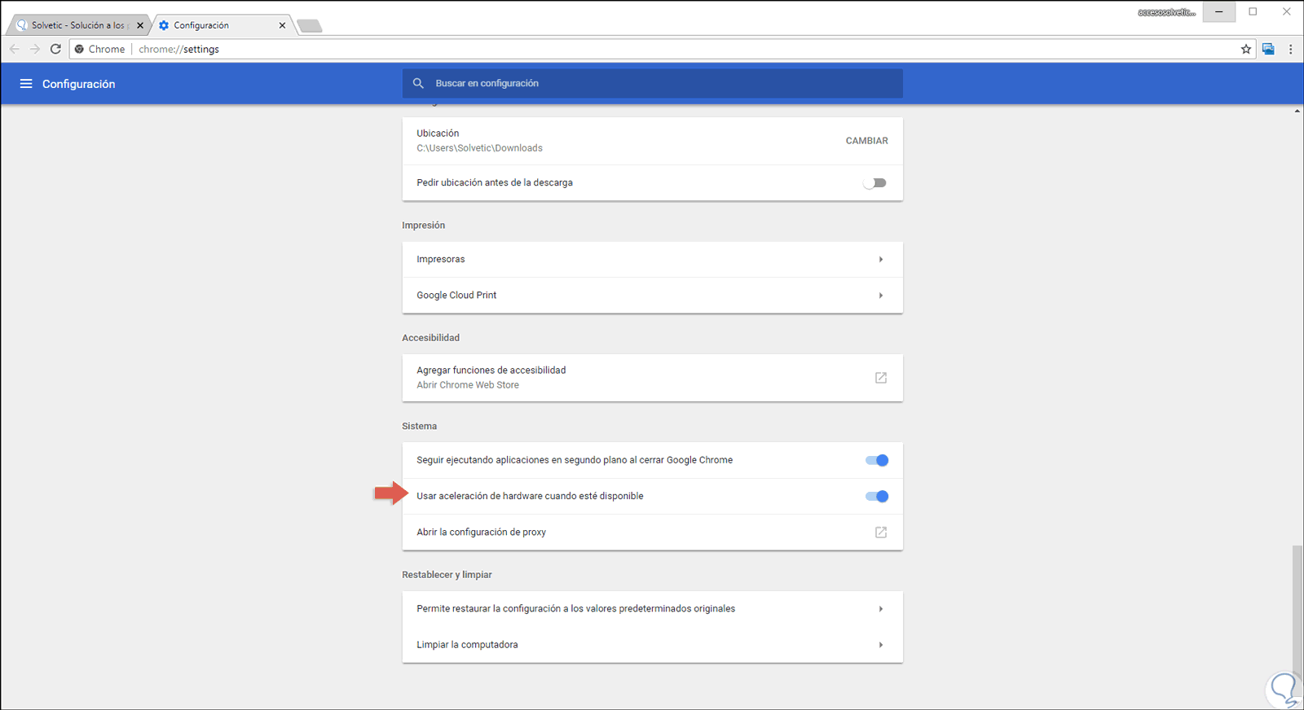
Task: Expand the Google Cloud Print entry
Action: pos(880,296)
